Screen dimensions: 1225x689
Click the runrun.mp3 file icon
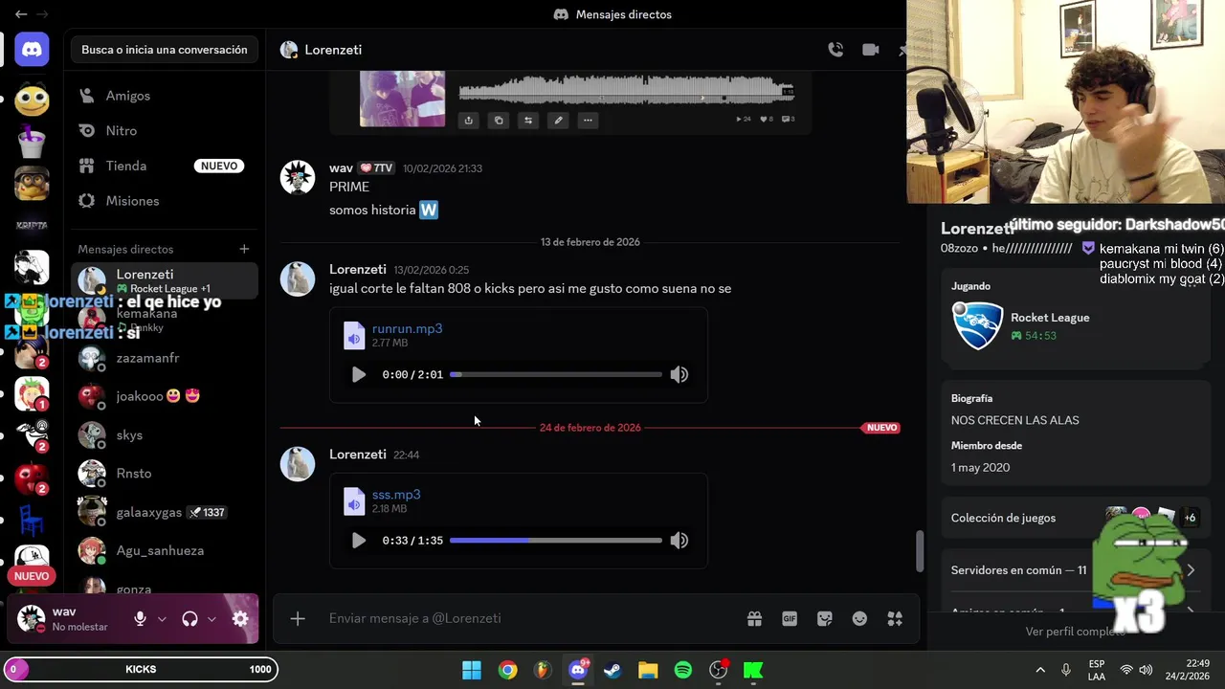tap(354, 335)
